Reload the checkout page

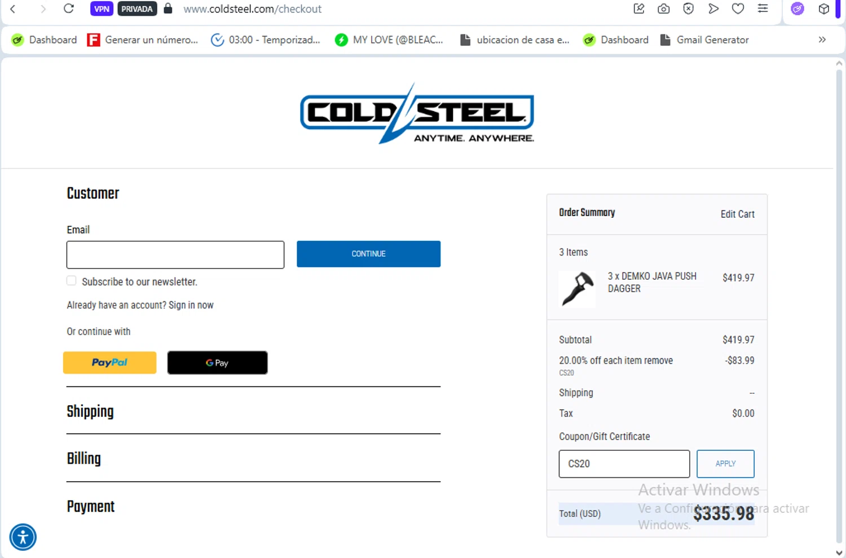(69, 9)
